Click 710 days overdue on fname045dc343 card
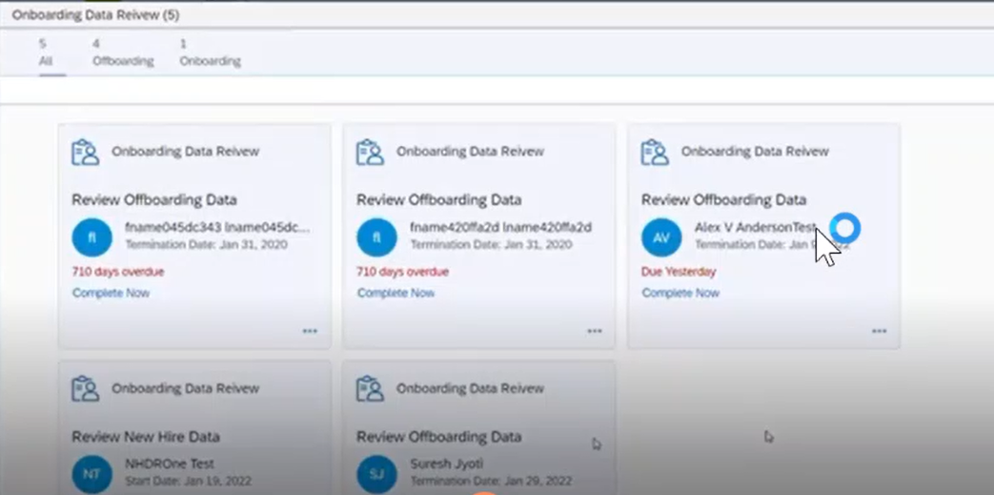 pyautogui.click(x=118, y=272)
